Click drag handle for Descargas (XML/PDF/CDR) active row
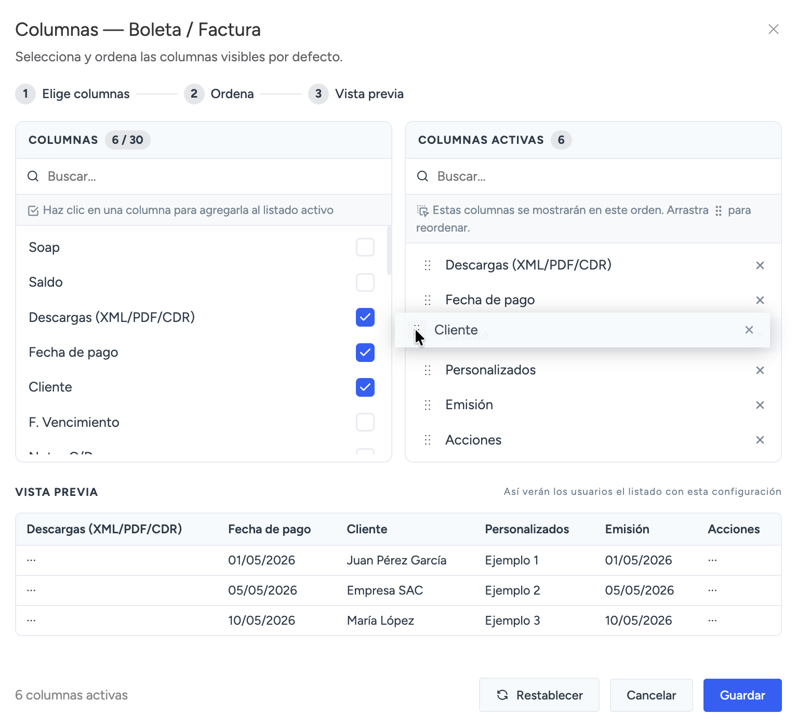This screenshot has height=727, width=797. 428,265
